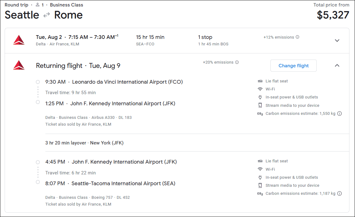Click 'SEA–FCO' route text
This screenshot has width=355, height=217.
point(145,44)
